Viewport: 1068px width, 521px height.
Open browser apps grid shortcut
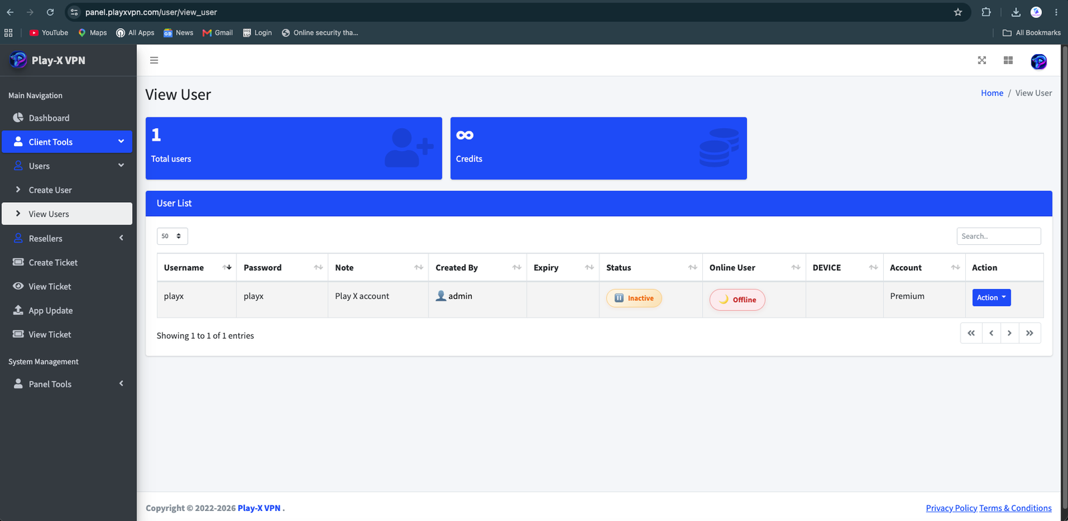click(x=9, y=33)
